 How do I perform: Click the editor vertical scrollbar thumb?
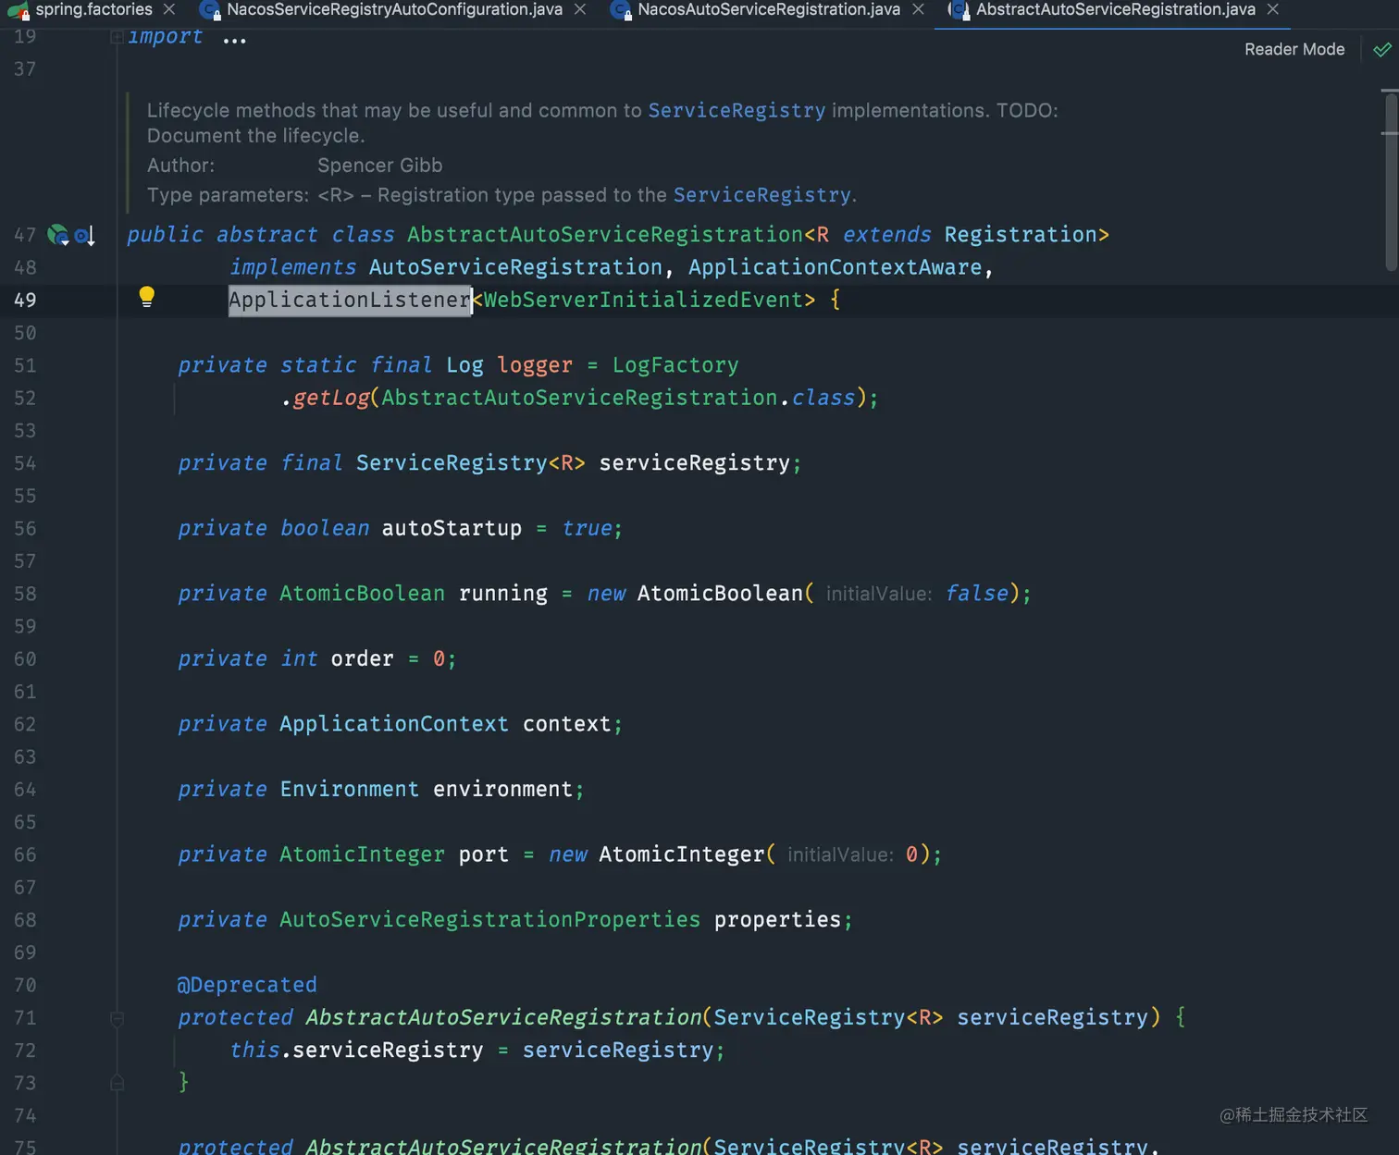click(1391, 180)
